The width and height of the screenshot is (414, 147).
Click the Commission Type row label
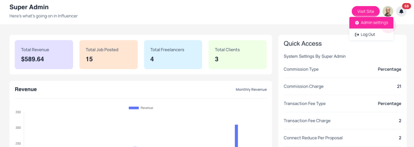click(x=301, y=69)
